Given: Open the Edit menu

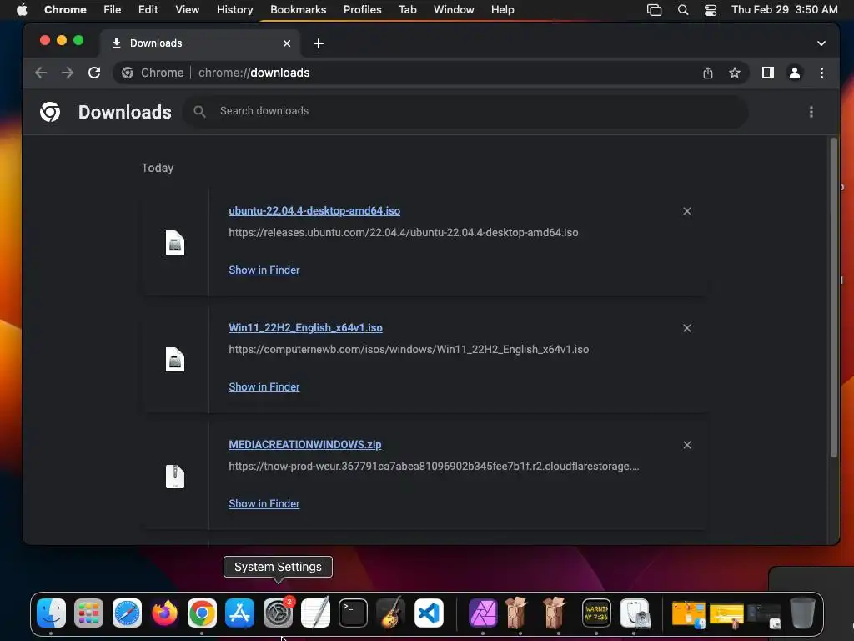Looking at the screenshot, I should 148,10.
